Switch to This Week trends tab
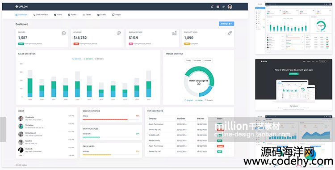 click(x=197, y=60)
